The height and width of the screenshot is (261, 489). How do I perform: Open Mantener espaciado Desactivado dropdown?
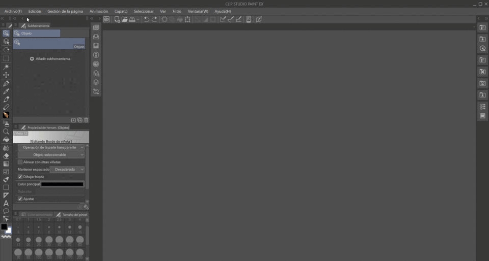(x=67, y=170)
